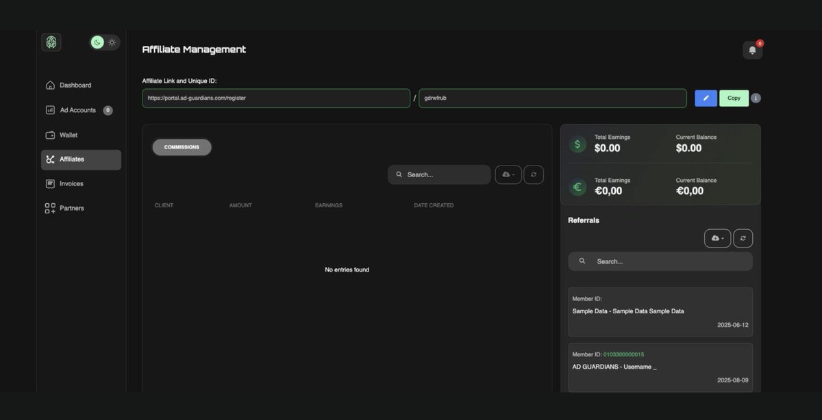Click the Invoices document icon
Viewport: 822px width, 420px height.
tap(50, 183)
